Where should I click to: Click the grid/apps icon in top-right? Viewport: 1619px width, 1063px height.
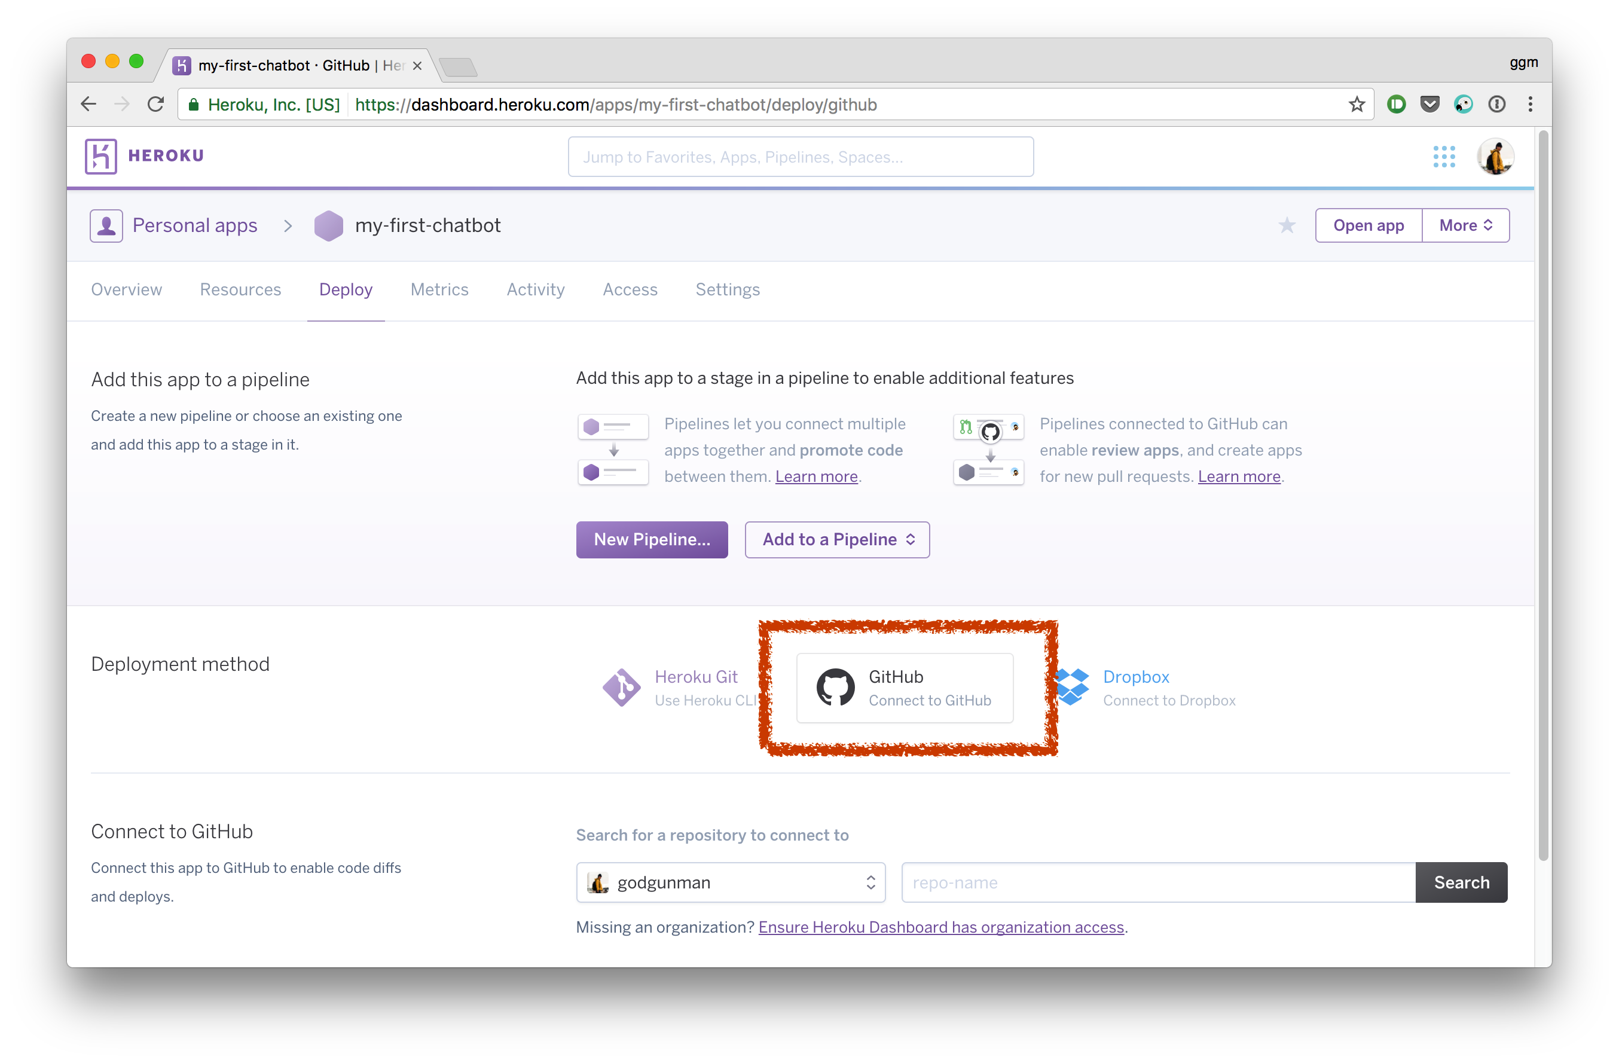pos(1443,155)
